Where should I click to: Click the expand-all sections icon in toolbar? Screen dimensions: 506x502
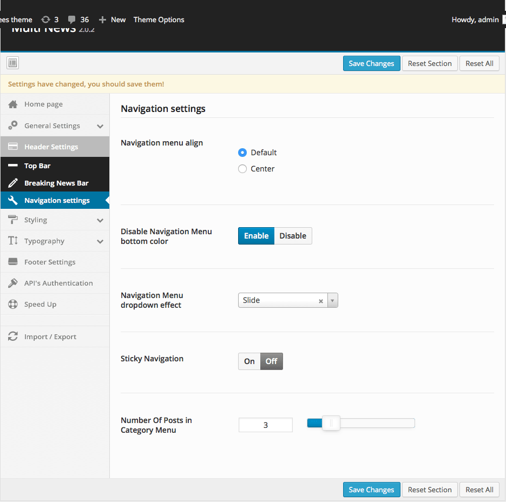tap(13, 63)
